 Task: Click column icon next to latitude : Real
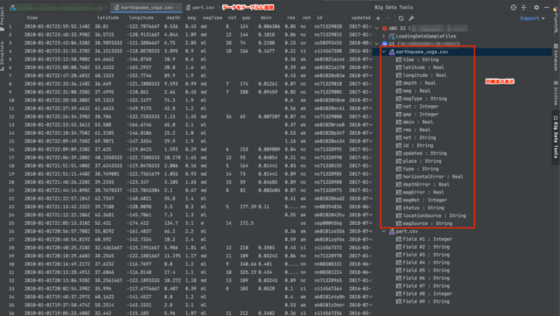coord(399,67)
